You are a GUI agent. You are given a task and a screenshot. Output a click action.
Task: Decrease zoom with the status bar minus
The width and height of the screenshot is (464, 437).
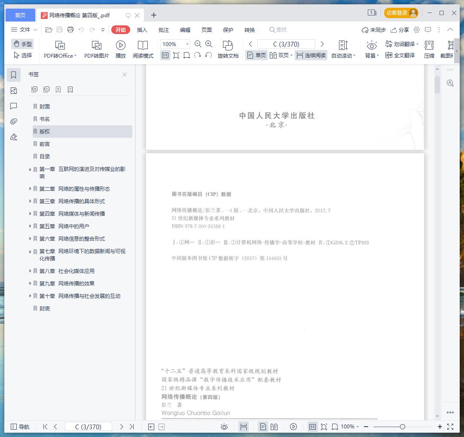[366, 427]
